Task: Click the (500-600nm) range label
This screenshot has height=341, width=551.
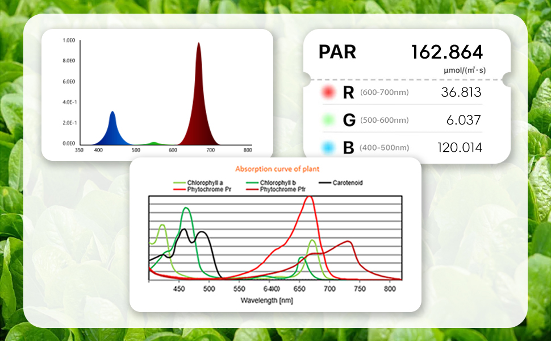Action: point(385,120)
